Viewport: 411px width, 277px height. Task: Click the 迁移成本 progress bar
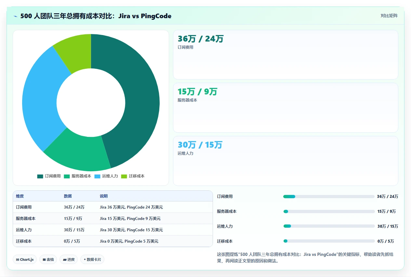coord(329,241)
